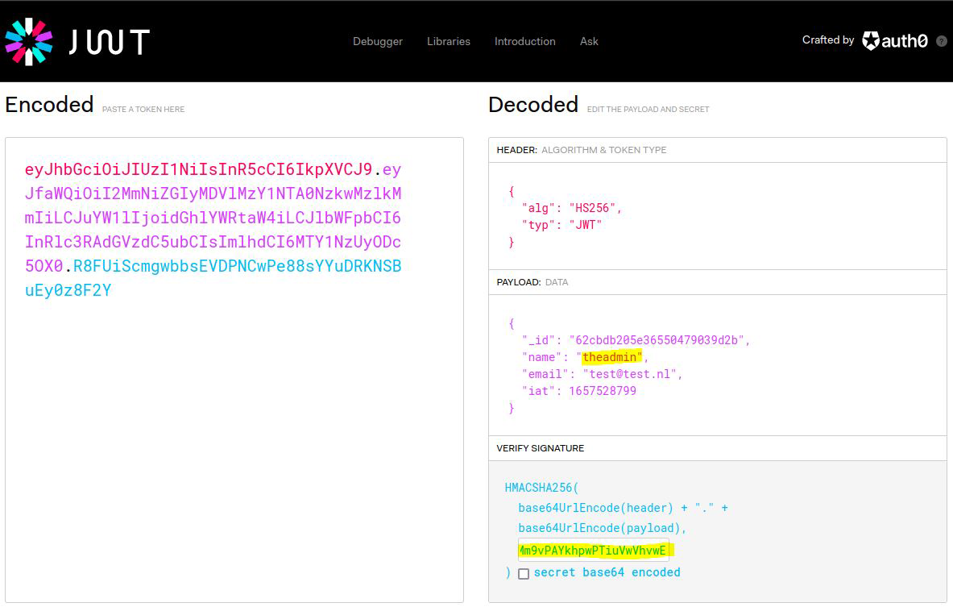Open the Introduction nav link
Viewport: 953px width, 607px height.
tap(524, 41)
